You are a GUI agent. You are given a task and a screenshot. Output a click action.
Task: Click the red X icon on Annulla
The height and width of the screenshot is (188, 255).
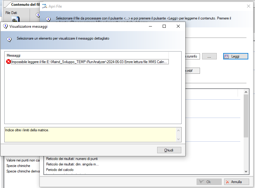tap(227, 182)
